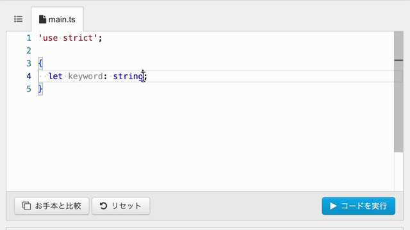Click the file icon in main.ts tab
The image size is (410, 230).
[x=42, y=19]
